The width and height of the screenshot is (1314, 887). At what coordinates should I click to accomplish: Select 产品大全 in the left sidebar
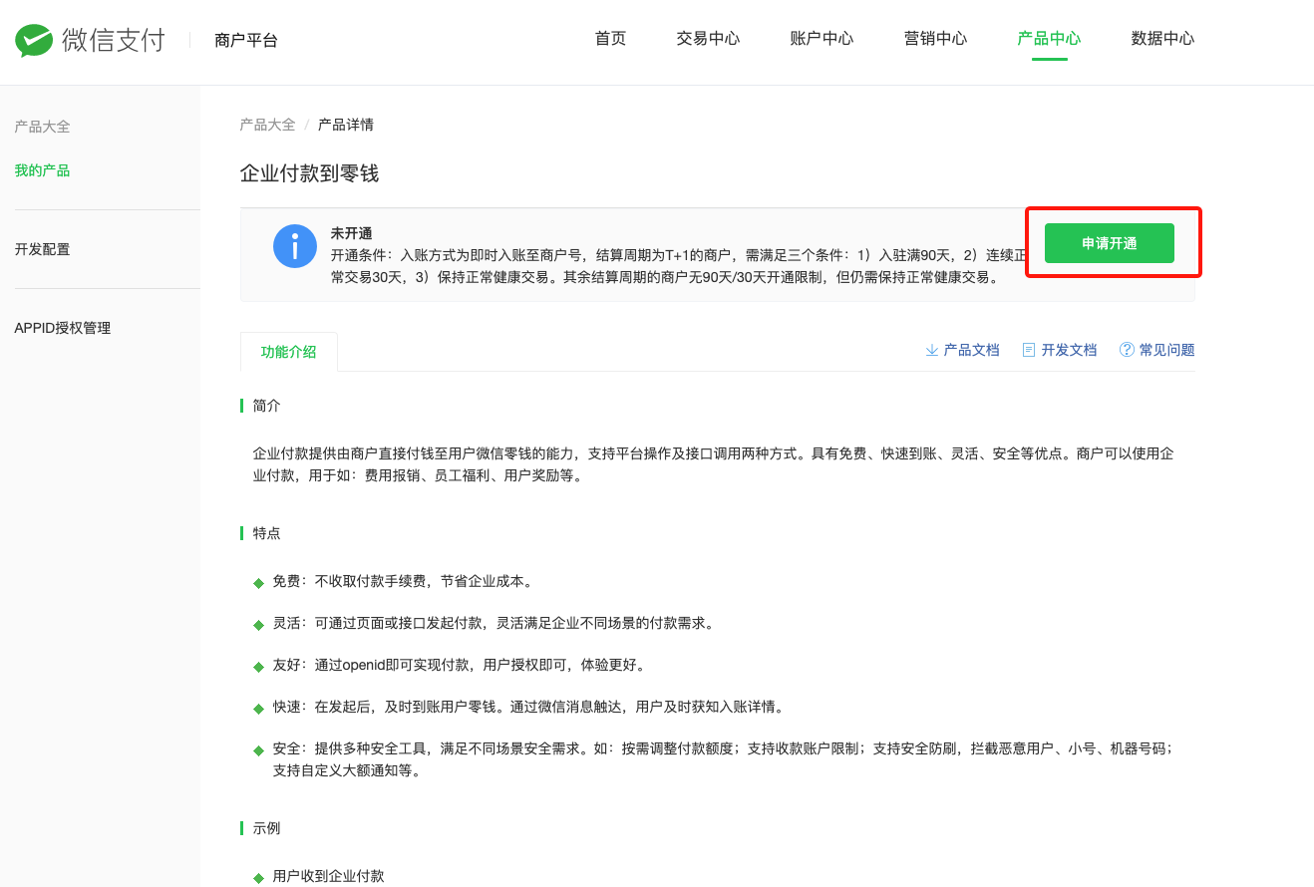tap(42, 127)
